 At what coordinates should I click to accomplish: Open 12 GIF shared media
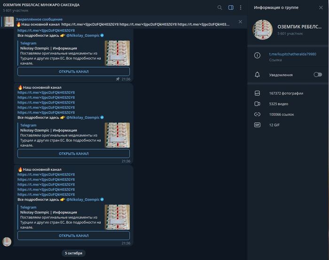tap(274, 125)
